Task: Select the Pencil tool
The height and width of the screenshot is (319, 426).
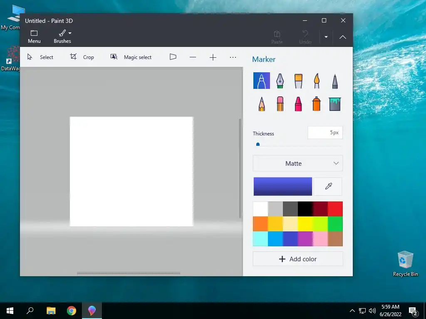Action: (x=262, y=104)
